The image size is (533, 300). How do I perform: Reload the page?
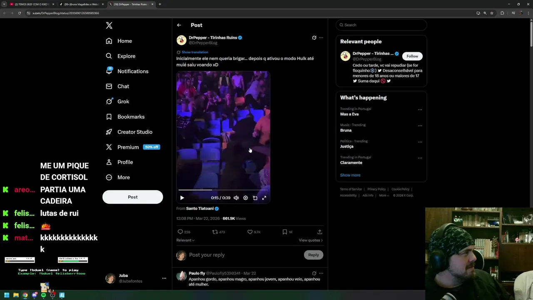point(19,13)
